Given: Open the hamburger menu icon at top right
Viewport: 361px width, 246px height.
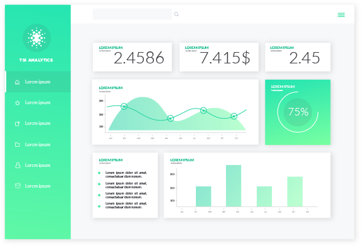Looking at the screenshot, I should 341,15.
